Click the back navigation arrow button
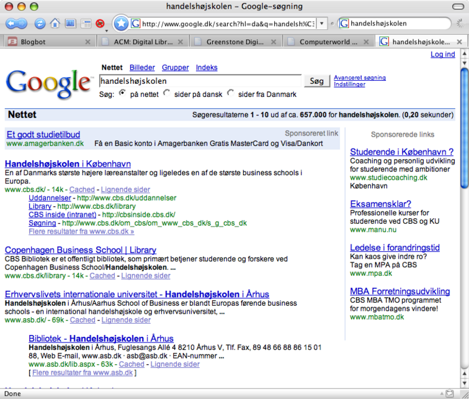The width and height of the screenshot is (469, 399). [12, 24]
